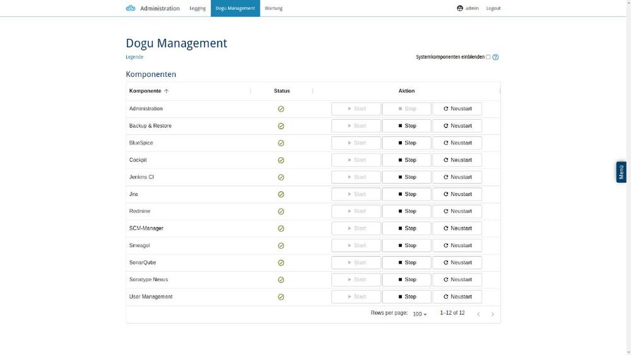
Task: Click the status check icon for Redmine
Action: click(x=281, y=211)
